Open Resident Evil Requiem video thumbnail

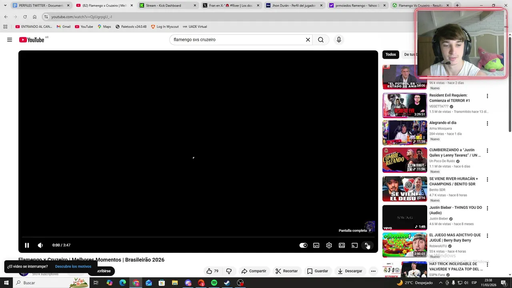tap(405, 106)
